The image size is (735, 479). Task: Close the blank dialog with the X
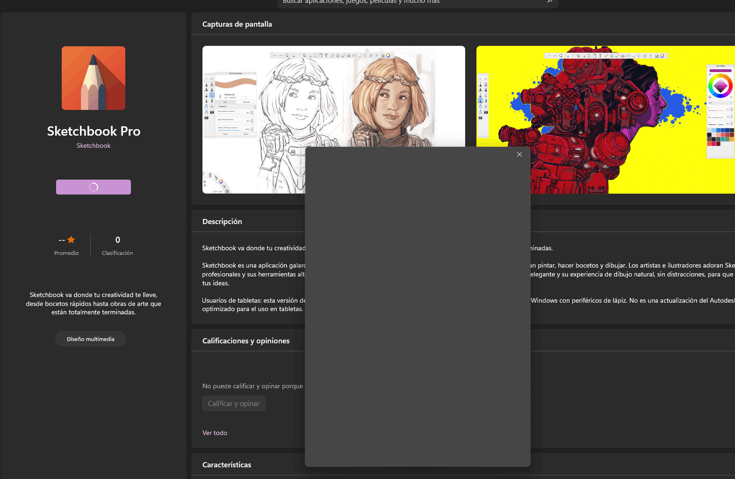(519, 154)
